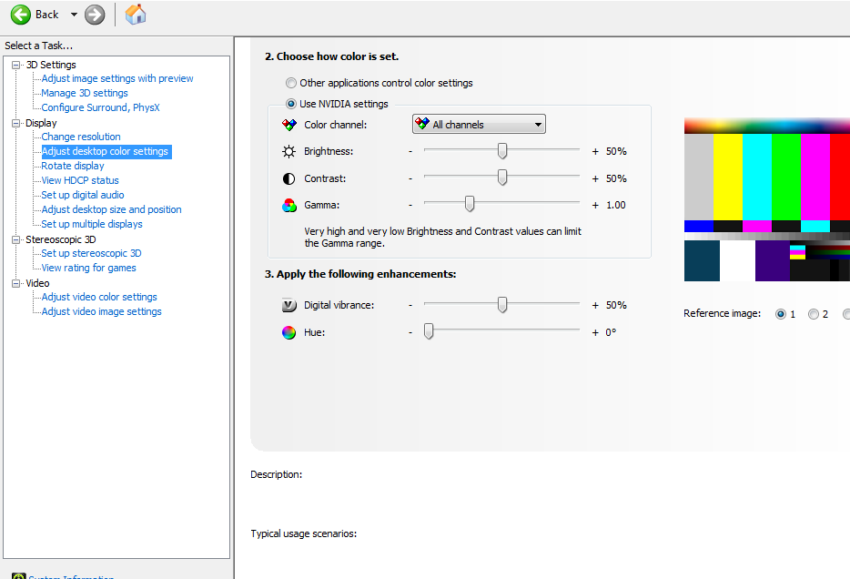This screenshot has height=579, width=850.
Task: Decrease Brightness with the minus button
Action: click(x=410, y=151)
